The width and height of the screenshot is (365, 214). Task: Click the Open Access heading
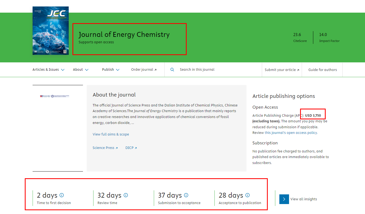tap(265, 107)
